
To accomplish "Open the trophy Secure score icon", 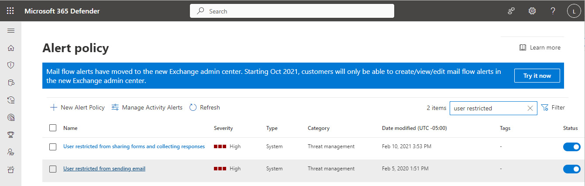I will pyautogui.click(x=11, y=134).
